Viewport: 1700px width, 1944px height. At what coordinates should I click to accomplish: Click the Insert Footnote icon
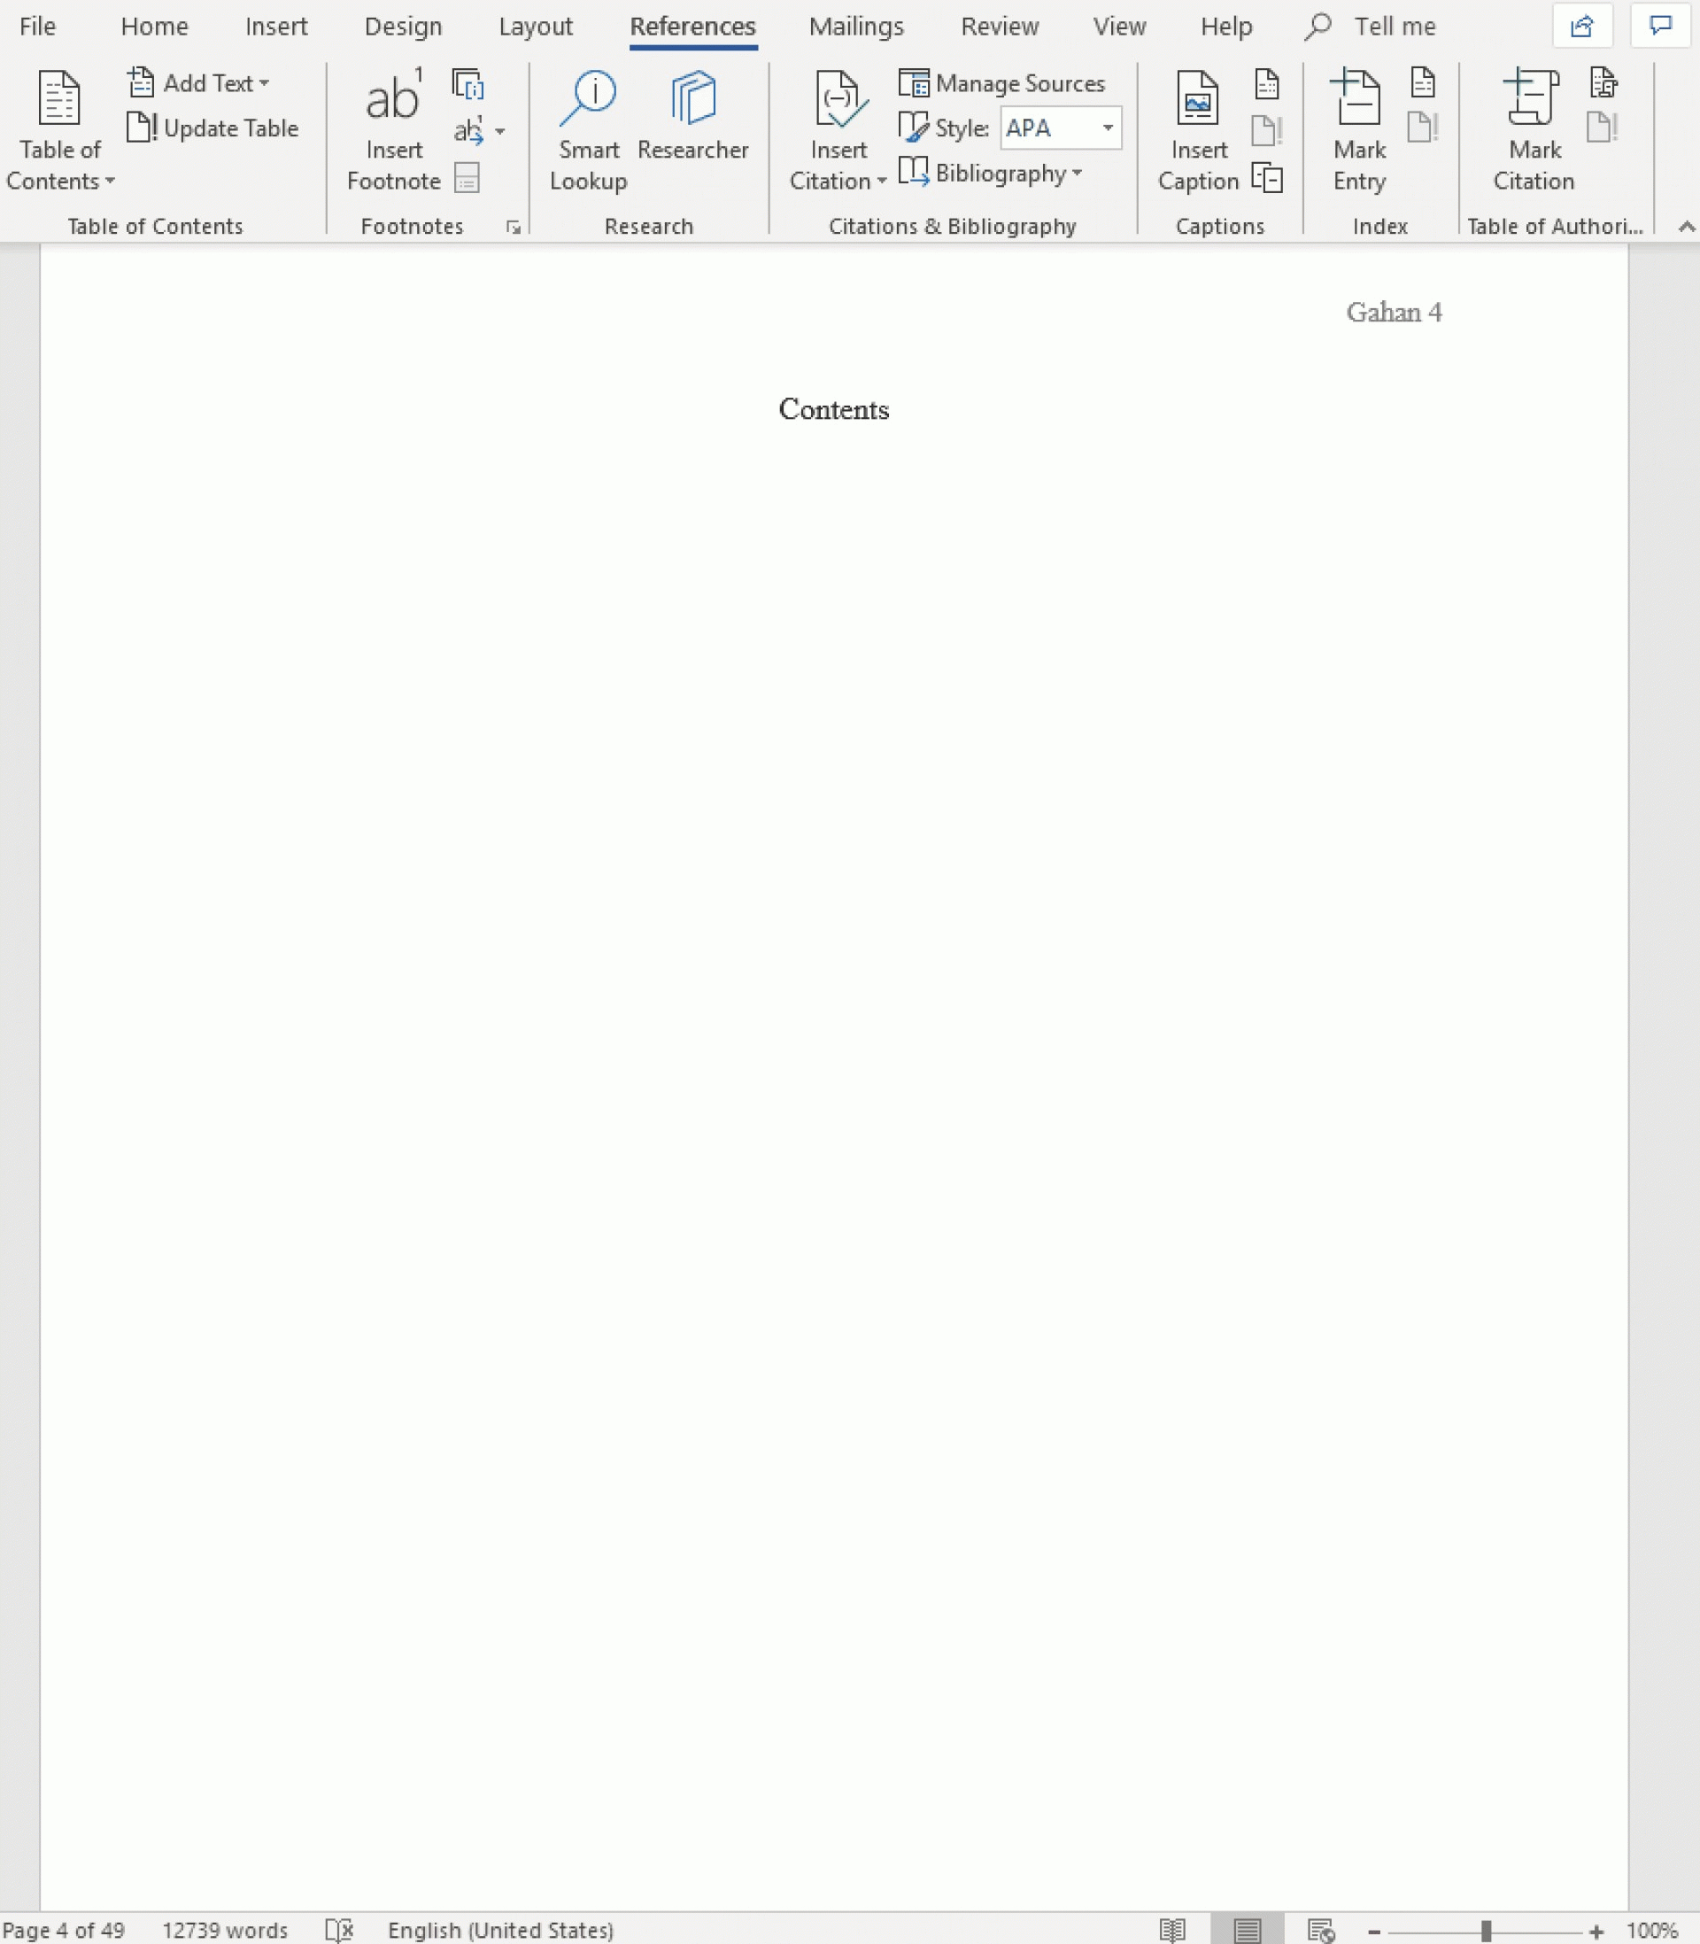(393, 126)
